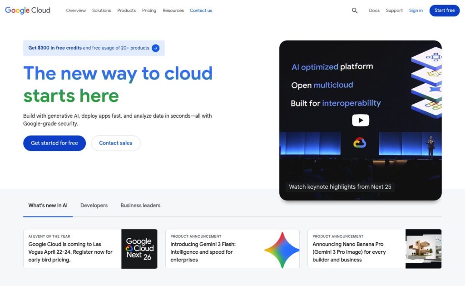
Task: Open the Solutions menu
Action: pyautogui.click(x=101, y=10)
